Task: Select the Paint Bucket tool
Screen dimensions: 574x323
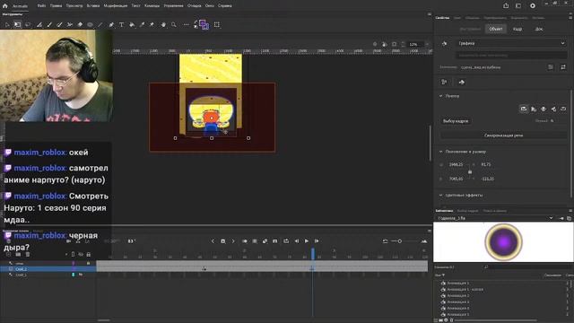Action: (132, 25)
